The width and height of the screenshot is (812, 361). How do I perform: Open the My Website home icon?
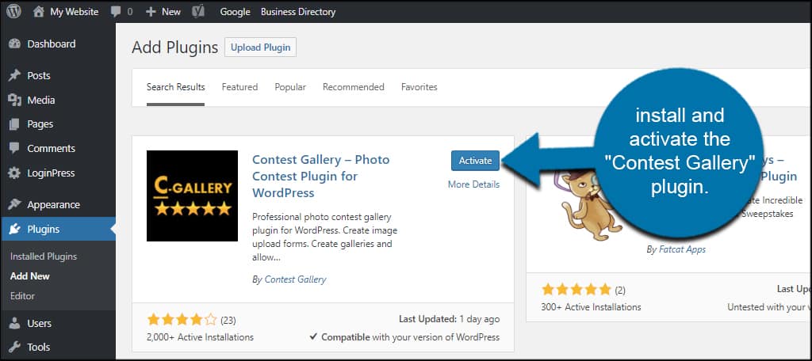38,11
